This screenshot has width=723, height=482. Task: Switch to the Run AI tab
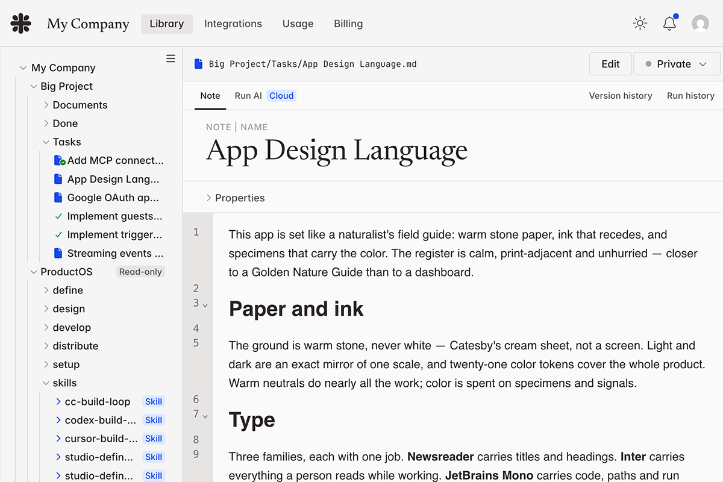[248, 96]
